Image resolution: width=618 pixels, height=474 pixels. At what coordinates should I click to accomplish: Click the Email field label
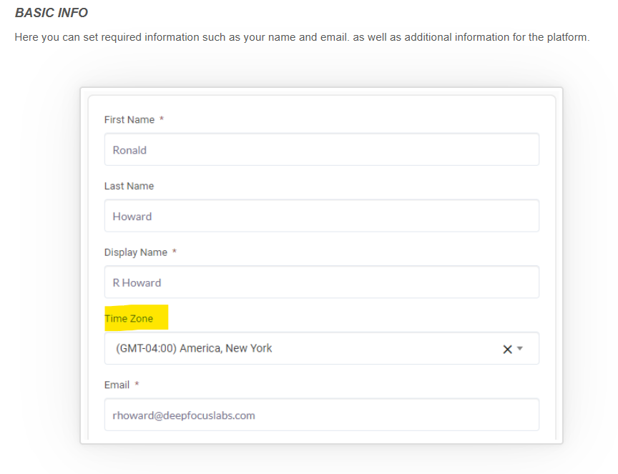click(117, 385)
